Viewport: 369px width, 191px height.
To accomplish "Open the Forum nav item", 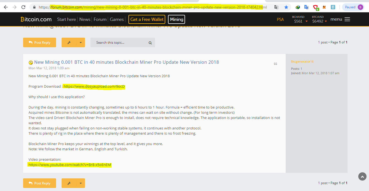I will [x=100, y=19].
